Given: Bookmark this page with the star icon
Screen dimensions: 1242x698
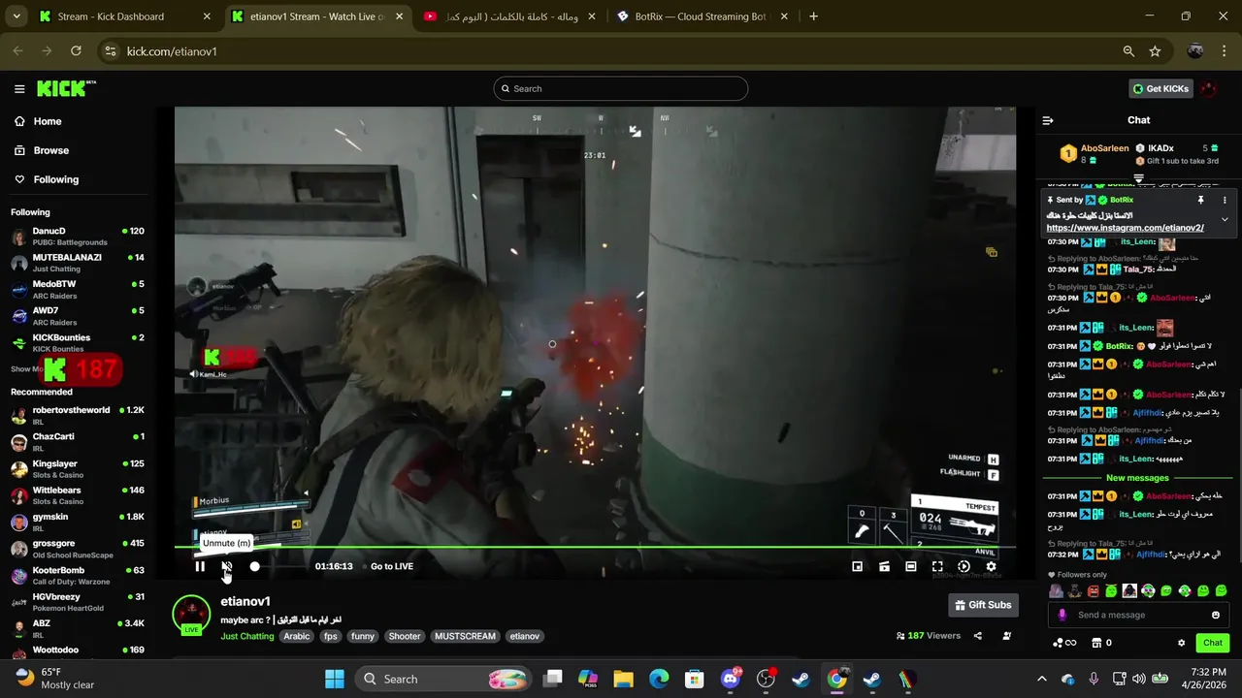Looking at the screenshot, I should (x=1155, y=51).
